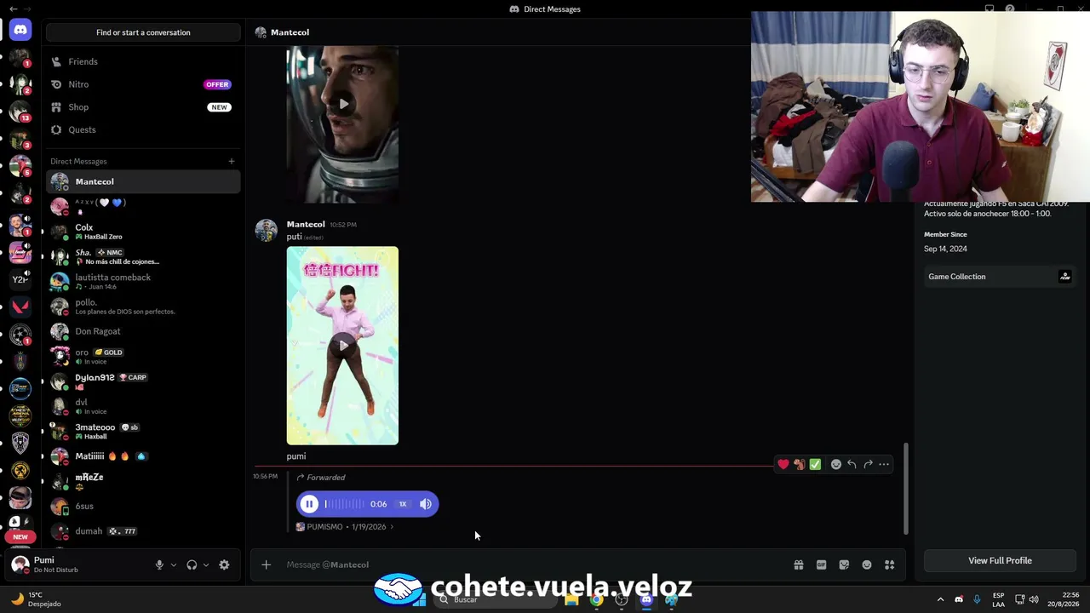The image size is (1090, 613).
Task: Reply to the message with arrow icon
Action: (x=852, y=464)
